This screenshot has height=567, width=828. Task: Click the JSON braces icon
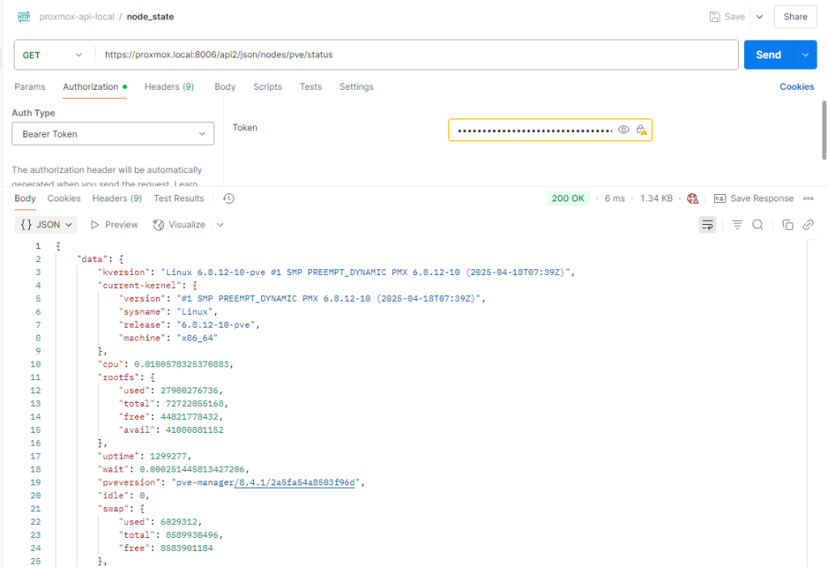point(26,225)
